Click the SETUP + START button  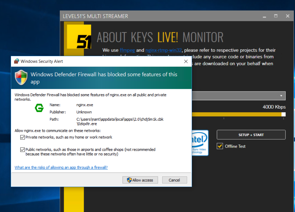pos(251,135)
